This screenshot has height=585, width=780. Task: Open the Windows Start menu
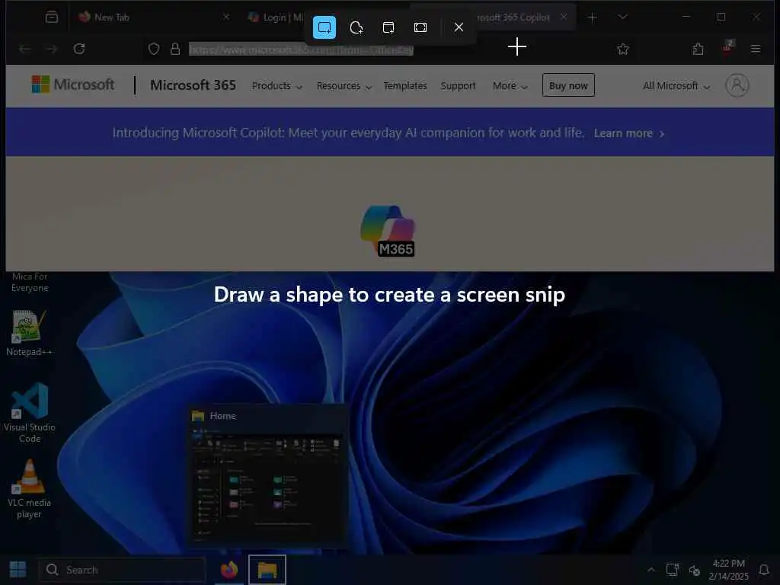pyautogui.click(x=18, y=570)
